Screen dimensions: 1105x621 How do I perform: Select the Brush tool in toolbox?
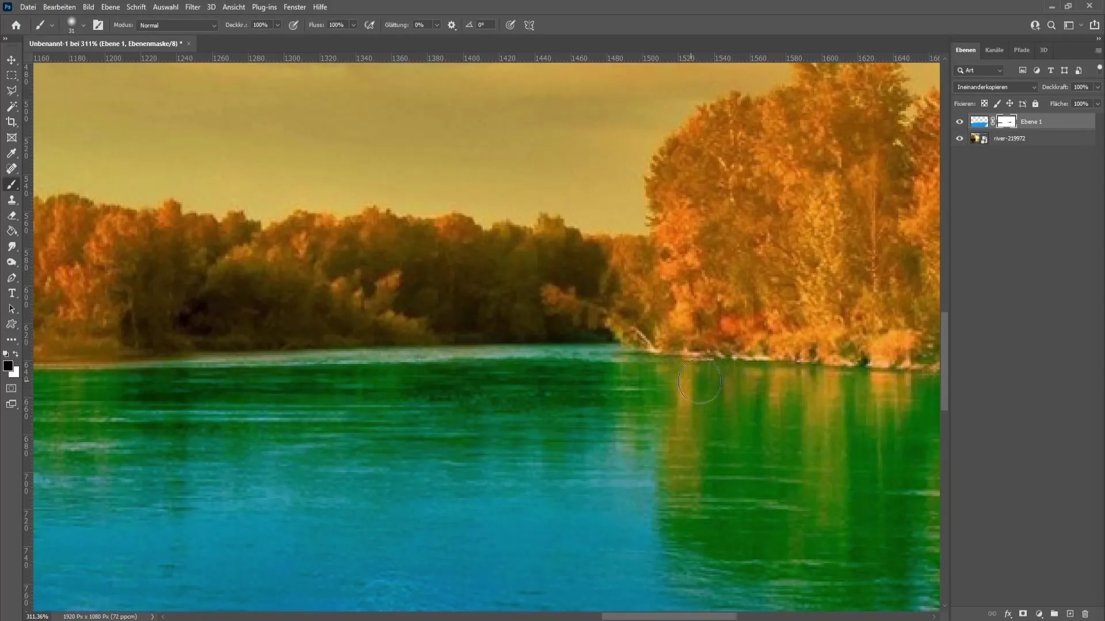[12, 184]
